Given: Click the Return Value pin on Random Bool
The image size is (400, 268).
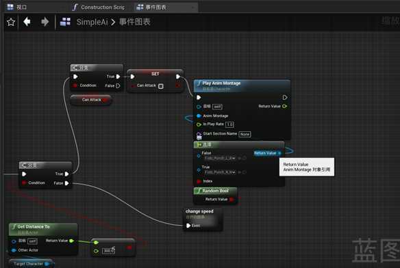Looking at the screenshot, I should pyautogui.click(x=232, y=200).
